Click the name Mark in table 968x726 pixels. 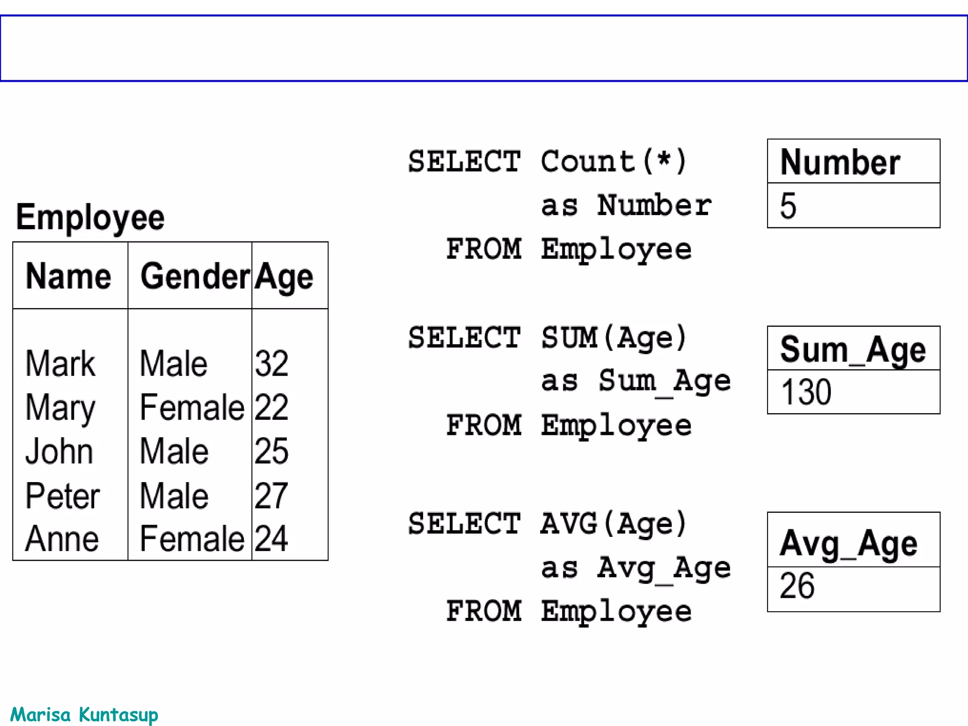pos(60,363)
